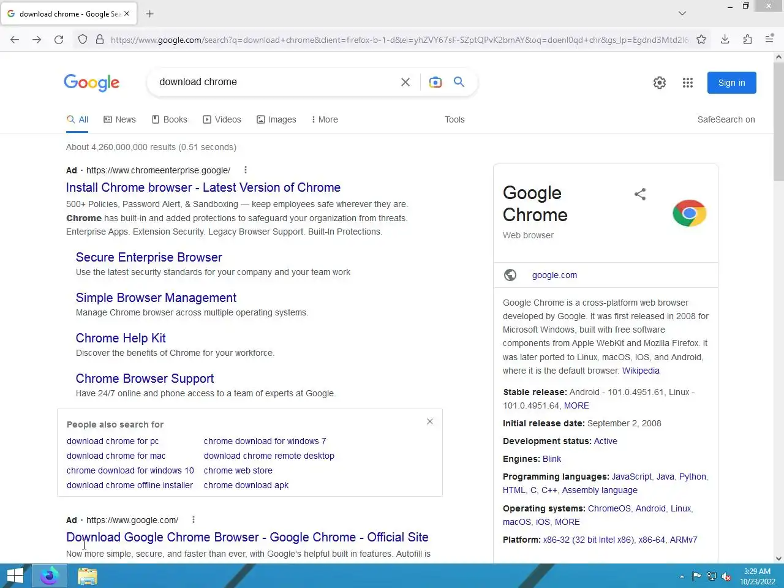This screenshot has width=784, height=588.
Task: Click the Firefox taskbar icon
Action: pyautogui.click(x=50, y=576)
